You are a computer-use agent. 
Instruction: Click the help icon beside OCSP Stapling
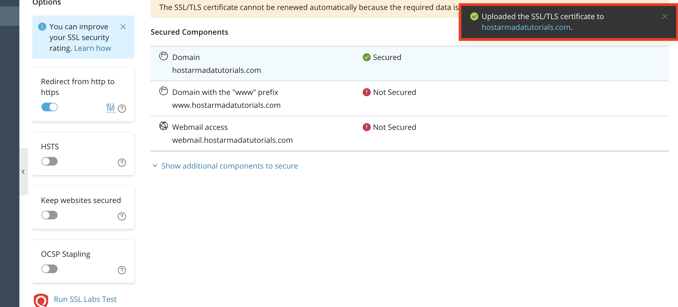(122, 270)
